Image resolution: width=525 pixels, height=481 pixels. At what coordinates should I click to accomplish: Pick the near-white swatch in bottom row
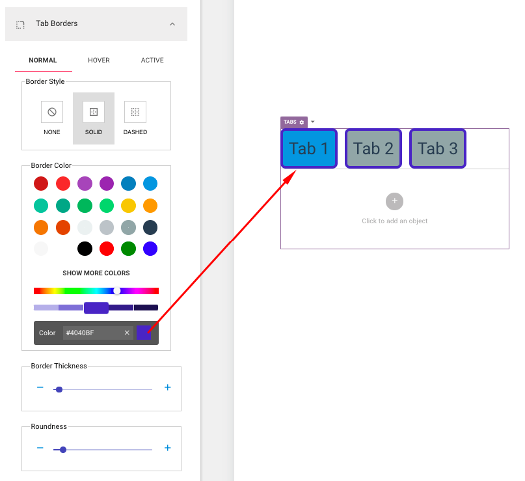41,249
